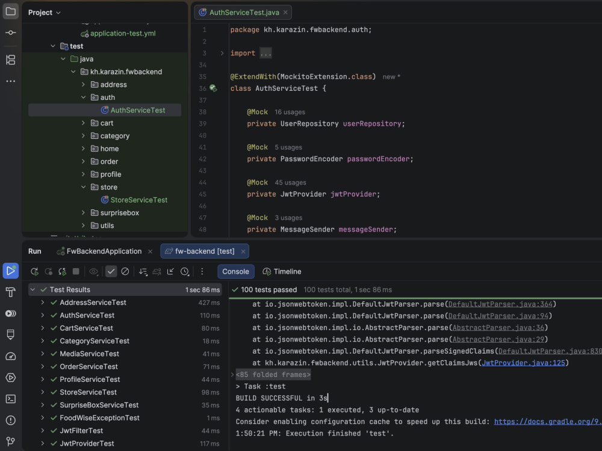The height and width of the screenshot is (451, 602).
Task: Open DefaultJwtParser.java:94 link
Action: coord(498,316)
